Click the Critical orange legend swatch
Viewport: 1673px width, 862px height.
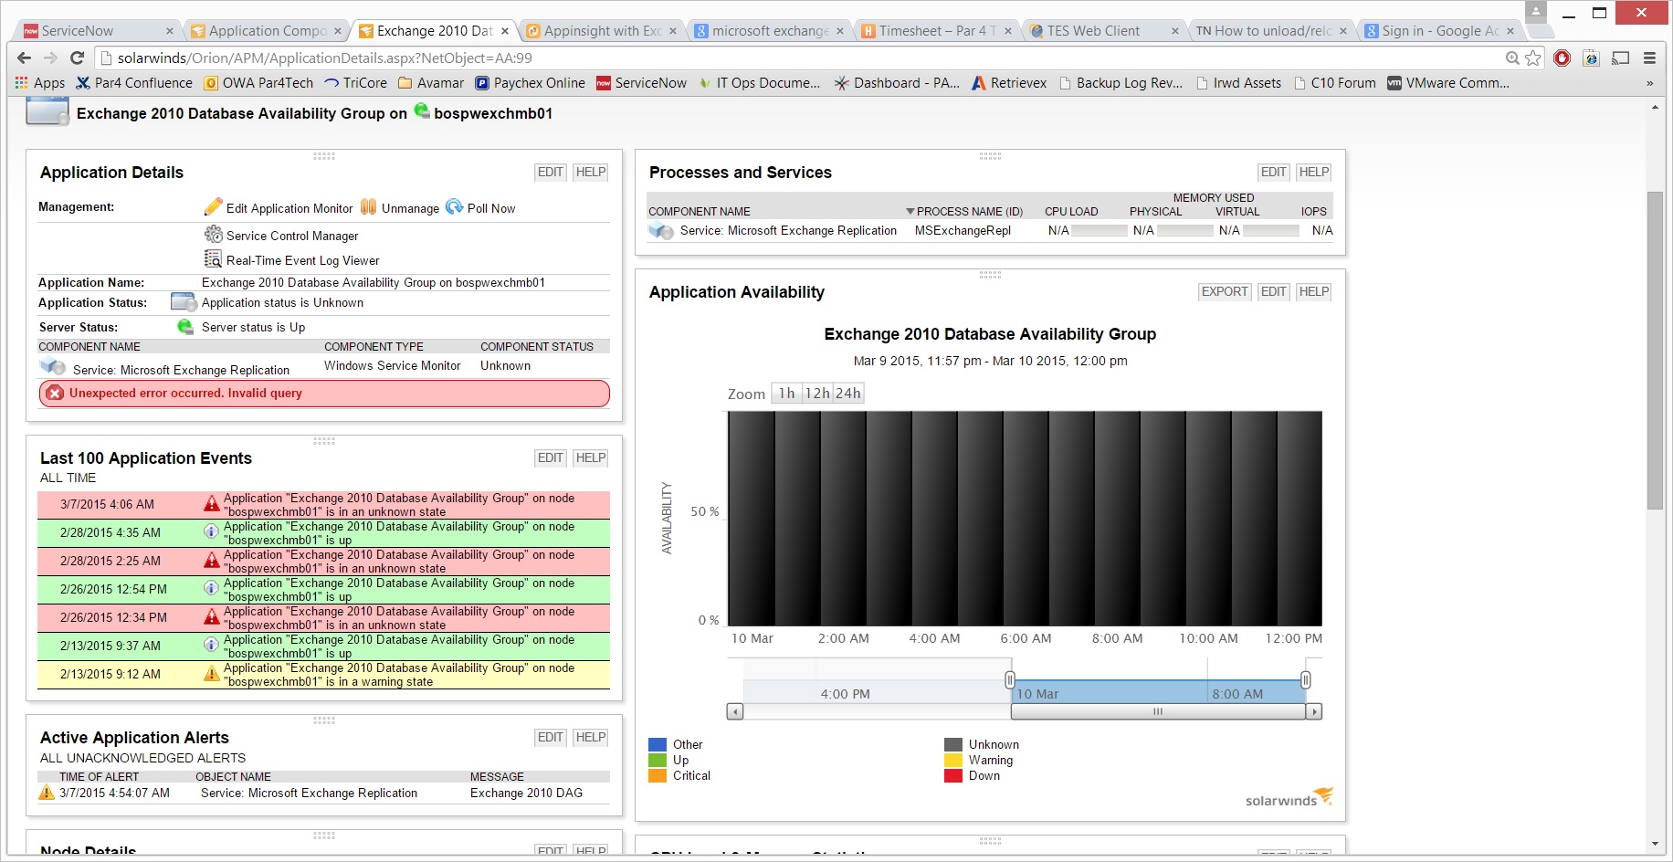click(x=658, y=776)
